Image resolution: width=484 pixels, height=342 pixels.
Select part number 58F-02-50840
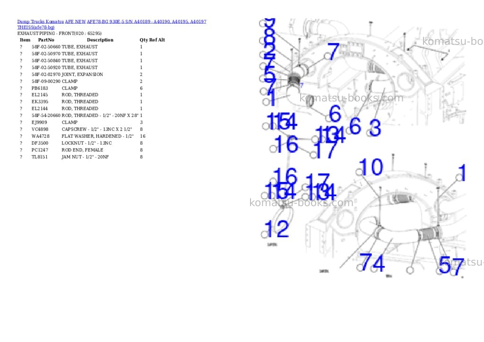[46, 61]
